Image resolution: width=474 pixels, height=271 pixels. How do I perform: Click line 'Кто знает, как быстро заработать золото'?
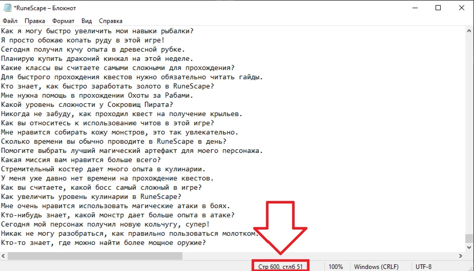tap(107, 86)
